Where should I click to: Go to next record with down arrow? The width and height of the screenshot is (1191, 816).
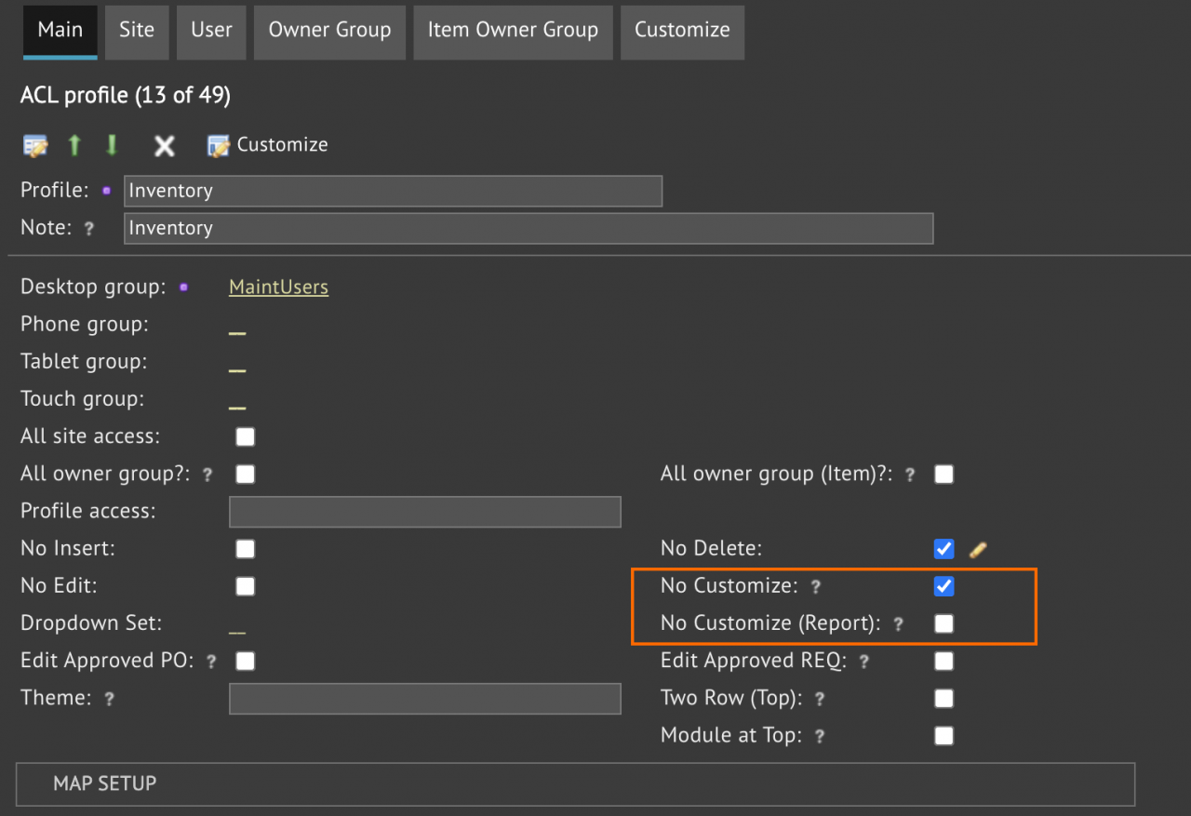(x=112, y=145)
